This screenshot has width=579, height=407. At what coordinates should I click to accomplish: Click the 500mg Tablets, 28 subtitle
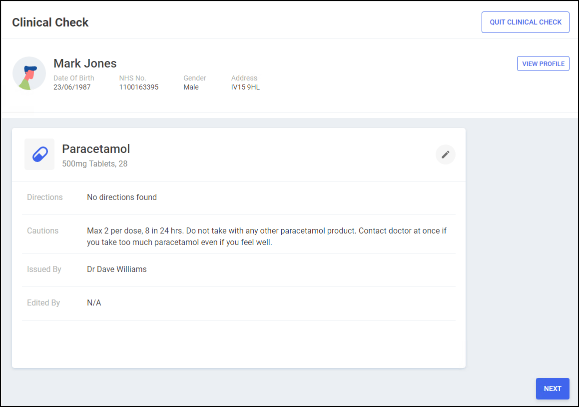tap(94, 163)
